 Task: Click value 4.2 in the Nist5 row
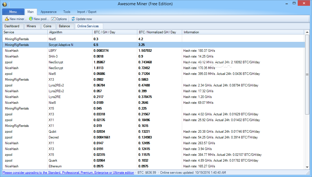[141, 39]
